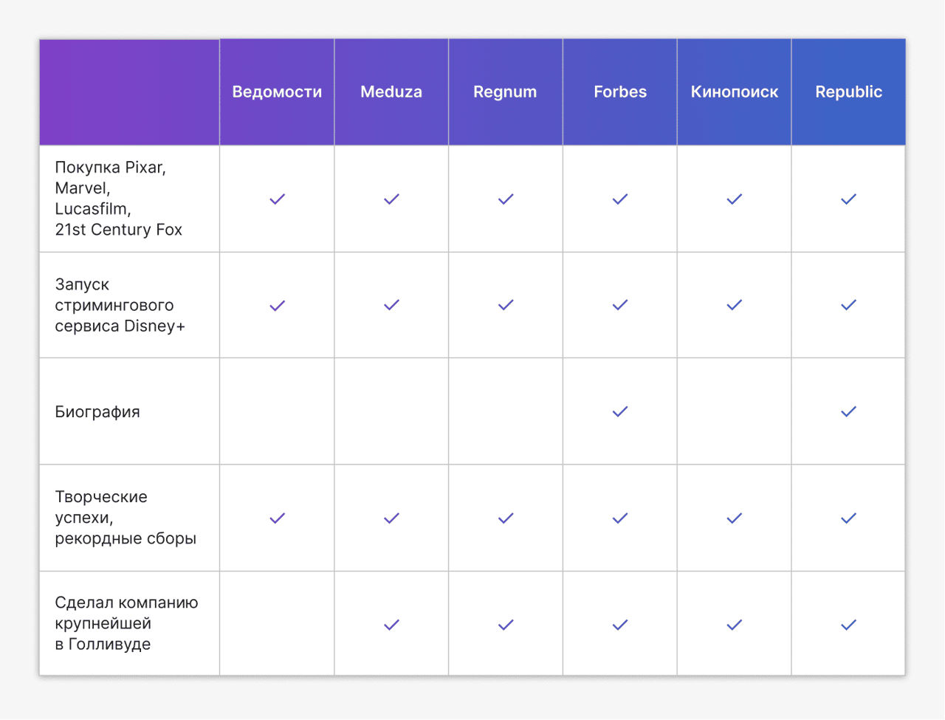The width and height of the screenshot is (945, 720).
Task: Select row label Творческие успехи, рекордные сборы
Action: pos(126,518)
